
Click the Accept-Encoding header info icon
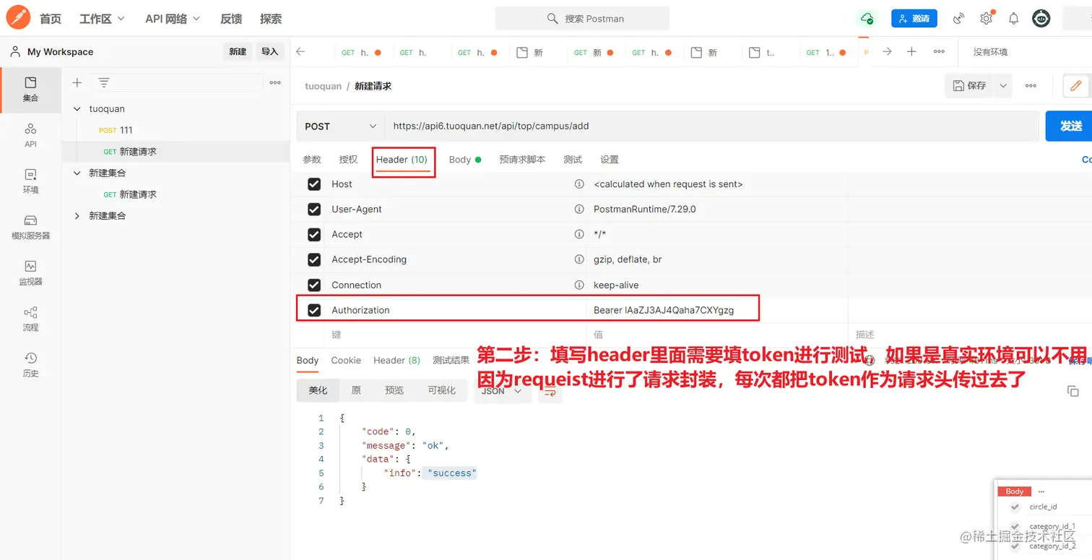click(x=578, y=259)
